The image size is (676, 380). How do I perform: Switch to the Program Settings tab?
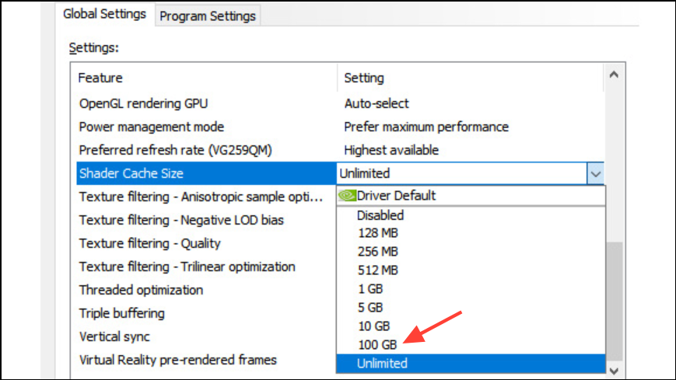(x=208, y=16)
